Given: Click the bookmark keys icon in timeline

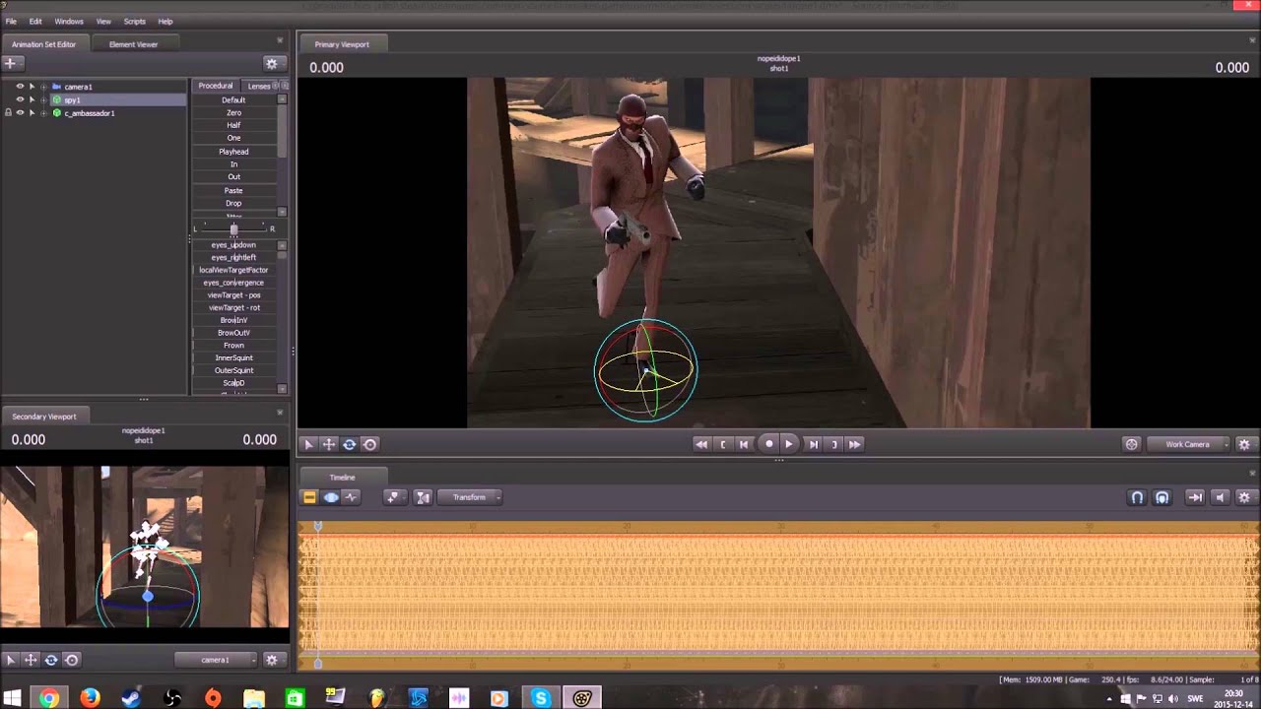Looking at the screenshot, I should coord(393,497).
